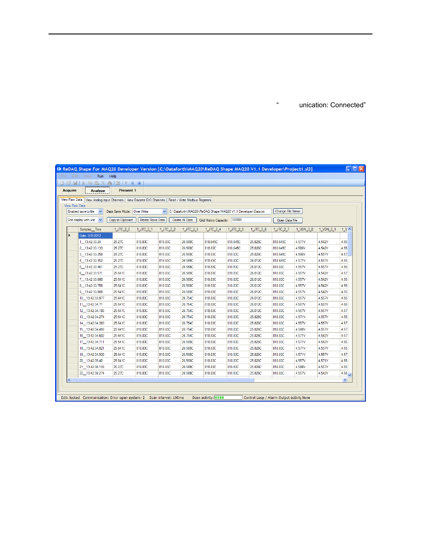
Task: Click the Change File Name button
Action: tap(288, 211)
